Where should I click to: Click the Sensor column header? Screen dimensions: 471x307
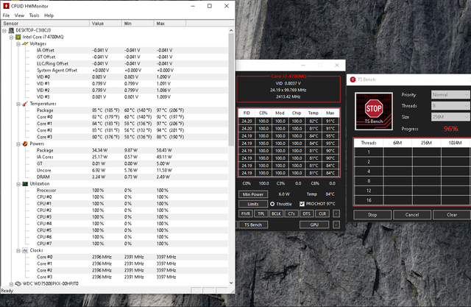pyautogui.click(x=45, y=23)
